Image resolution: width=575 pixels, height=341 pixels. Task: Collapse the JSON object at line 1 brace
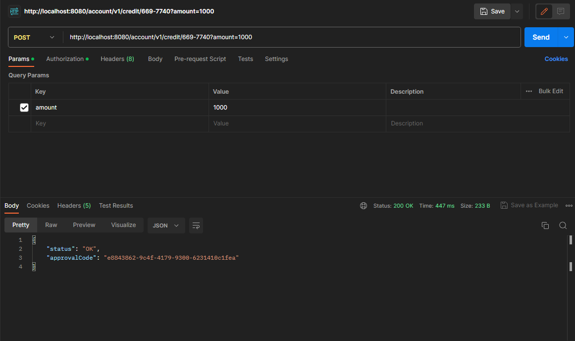point(34,240)
